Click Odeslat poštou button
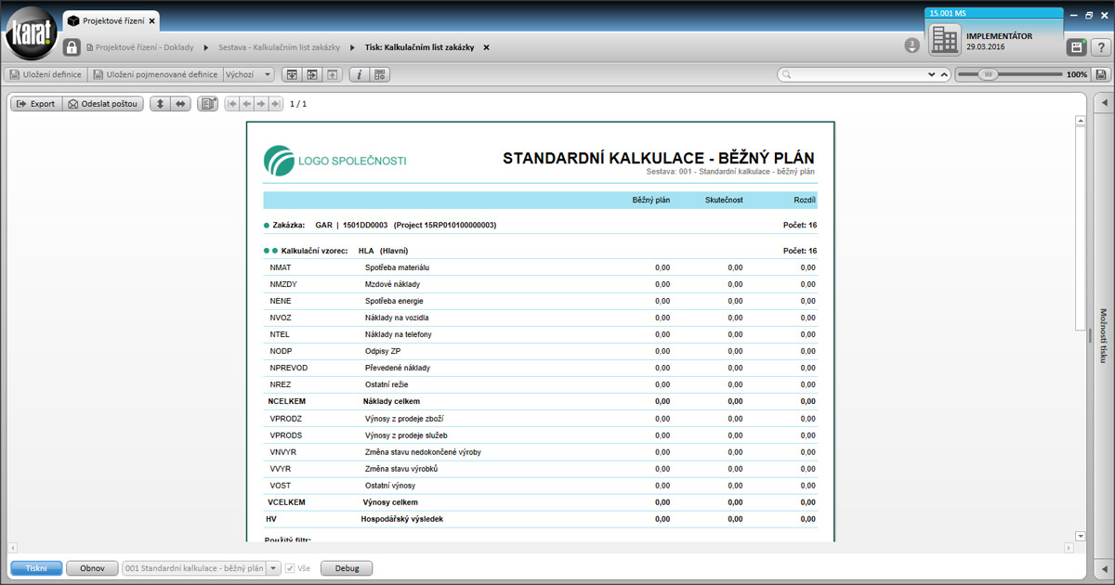Viewport: 1115px width, 585px height. tap(103, 104)
